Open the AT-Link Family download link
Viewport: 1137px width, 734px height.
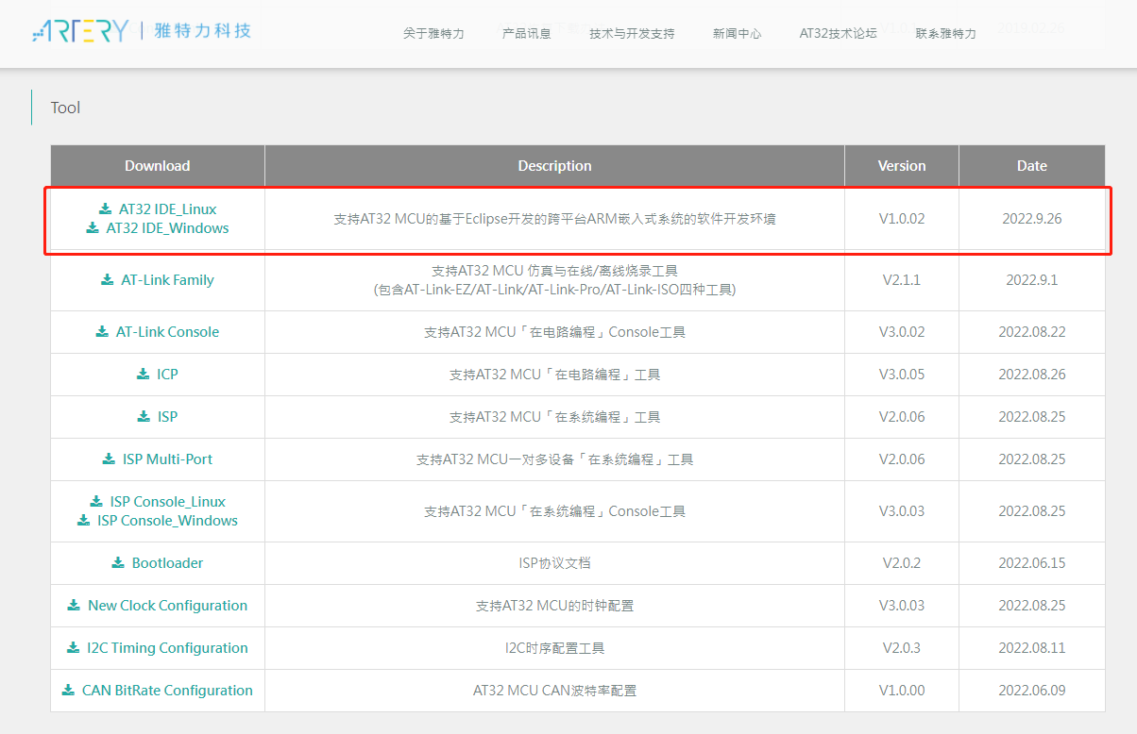pyautogui.click(x=168, y=279)
